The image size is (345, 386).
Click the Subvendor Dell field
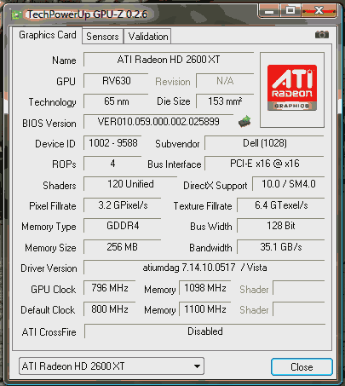(x=264, y=143)
